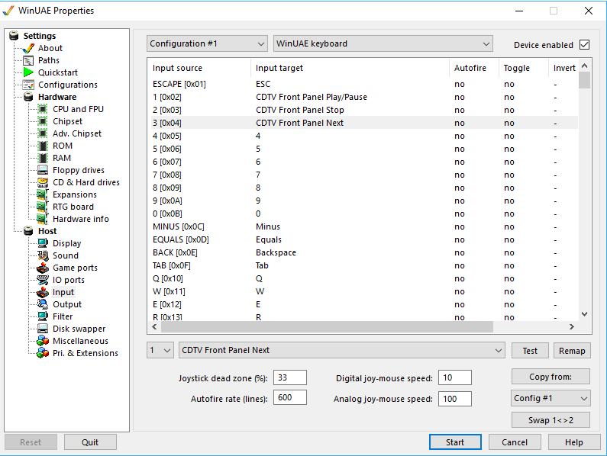The width and height of the screenshot is (607, 456).
Task: Select the Settings root node
Action: 40,36
